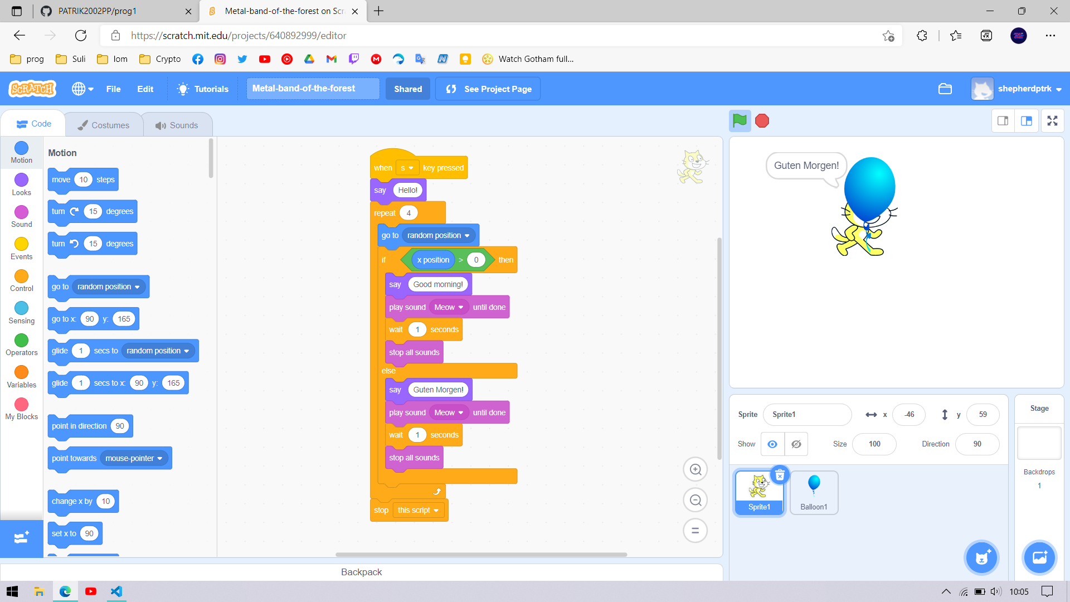Open the Add Extension button
The image size is (1070, 602).
point(21,538)
